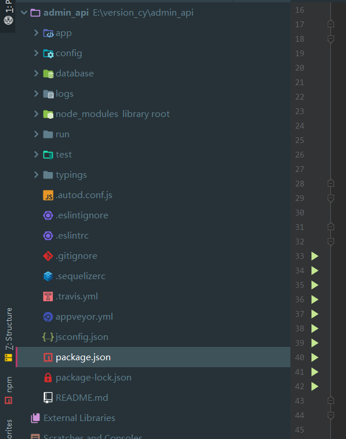Image resolution: width=346 pixels, height=439 pixels.
Task: Run the script on line 40
Action: pos(315,357)
